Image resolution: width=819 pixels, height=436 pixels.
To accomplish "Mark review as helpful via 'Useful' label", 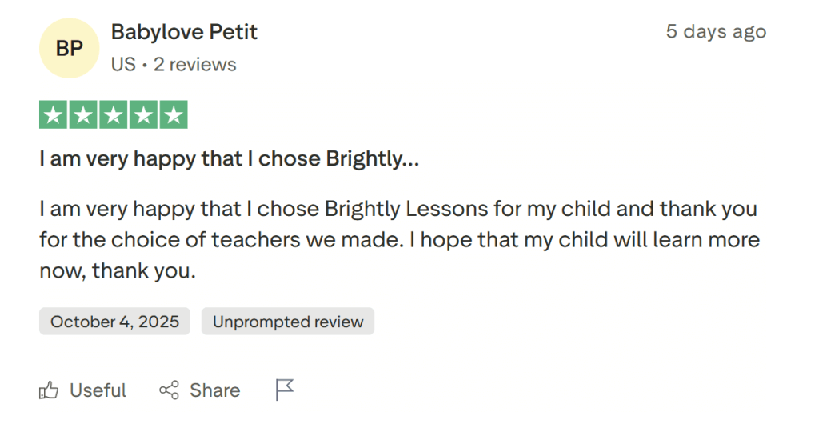I will point(98,390).
